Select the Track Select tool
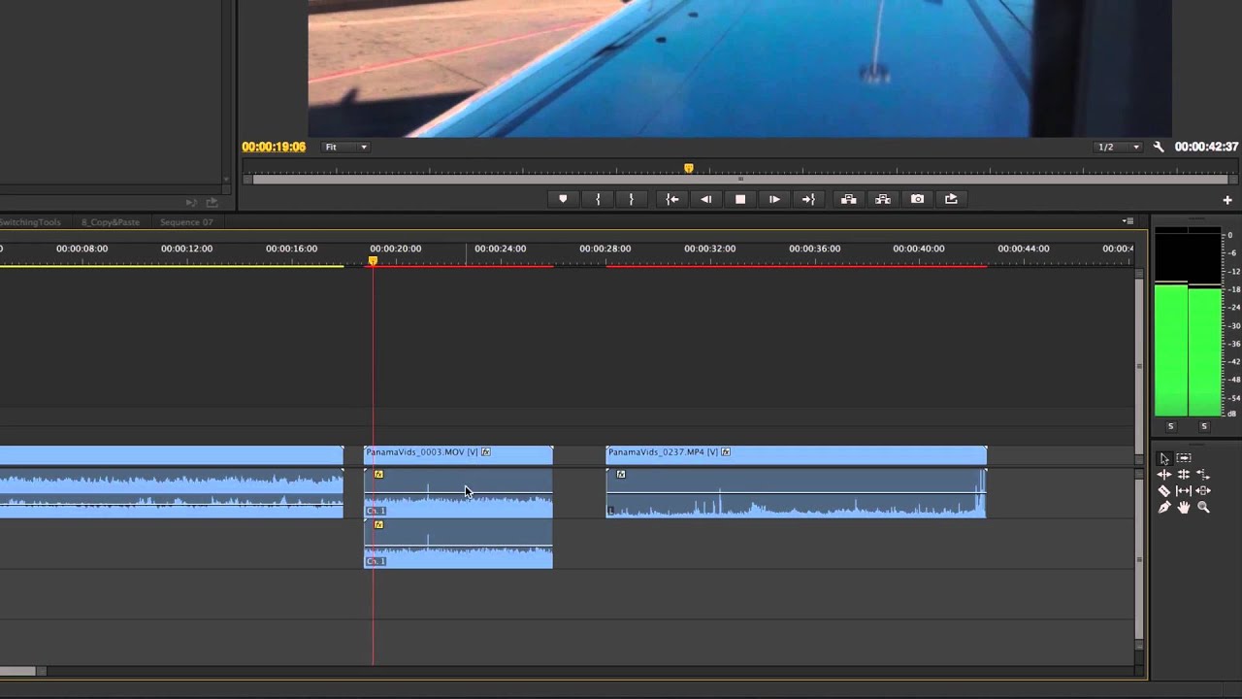The height and width of the screenshot is (699, 1242). point(1184,458)
